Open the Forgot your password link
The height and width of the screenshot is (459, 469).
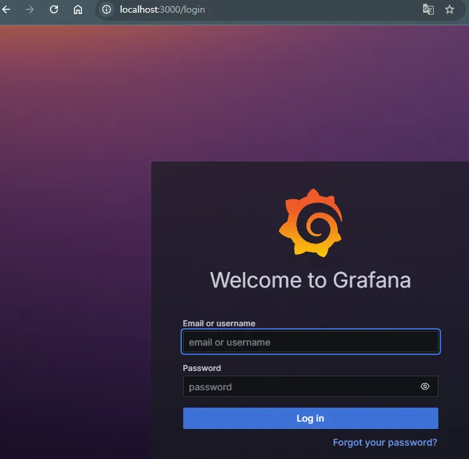[385, 442]
